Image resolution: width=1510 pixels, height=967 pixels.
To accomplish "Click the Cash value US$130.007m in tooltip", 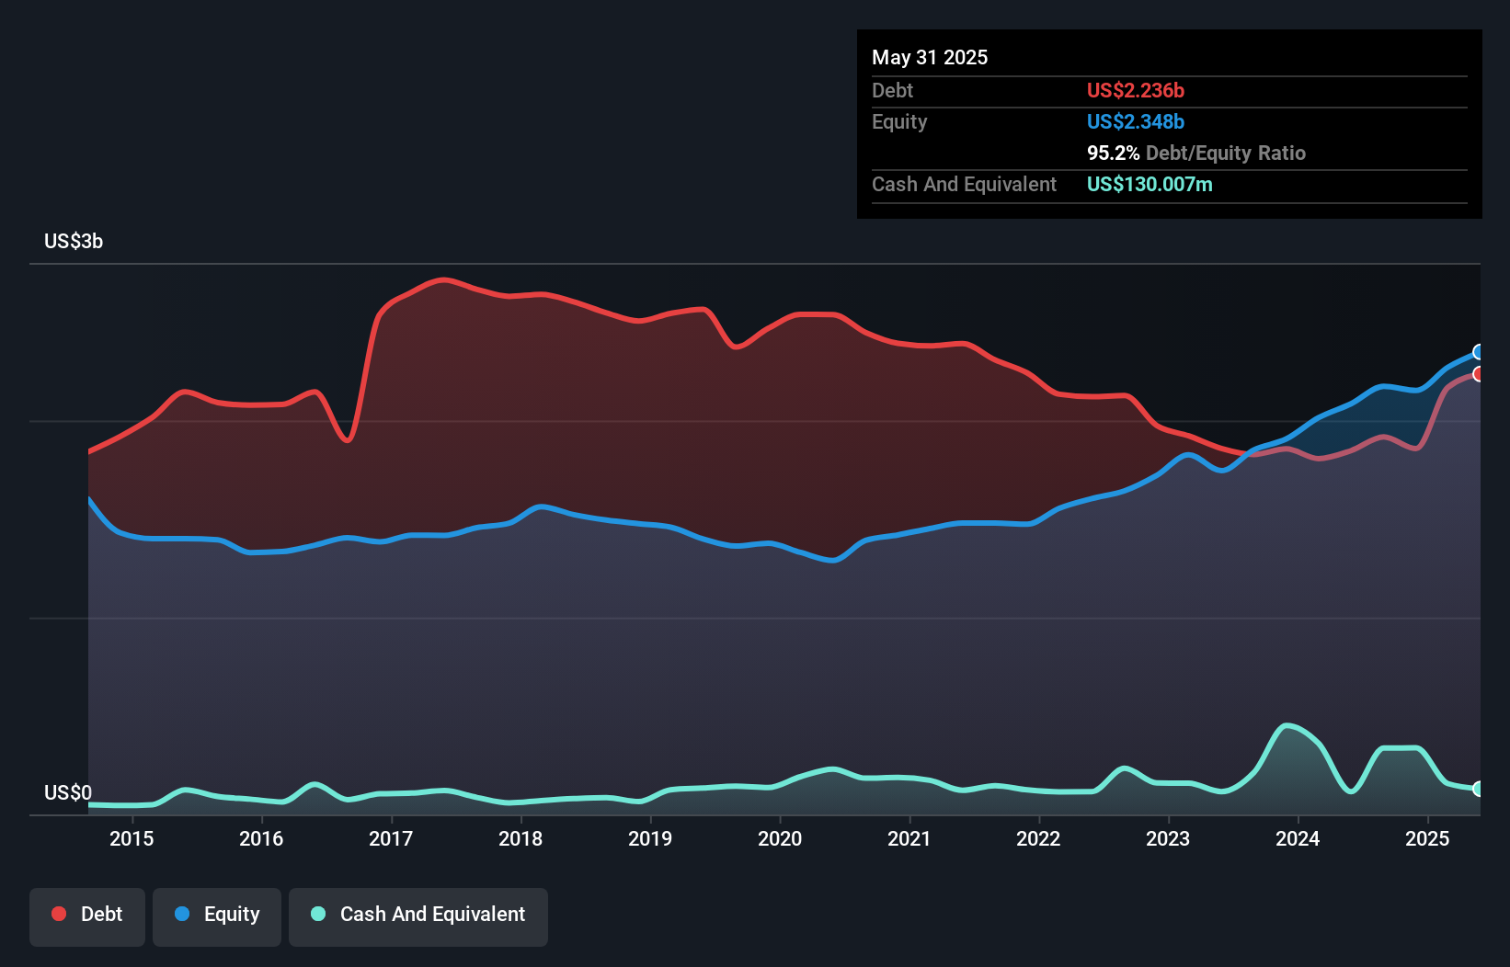I will click(x=1150, y=184).
